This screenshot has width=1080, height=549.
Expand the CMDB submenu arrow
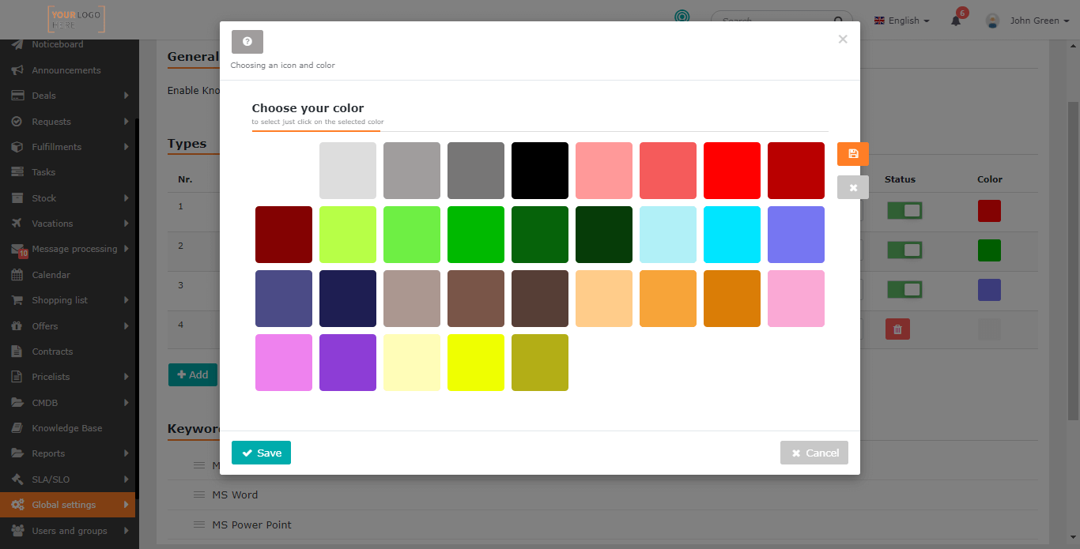click(x=127, y=403)
